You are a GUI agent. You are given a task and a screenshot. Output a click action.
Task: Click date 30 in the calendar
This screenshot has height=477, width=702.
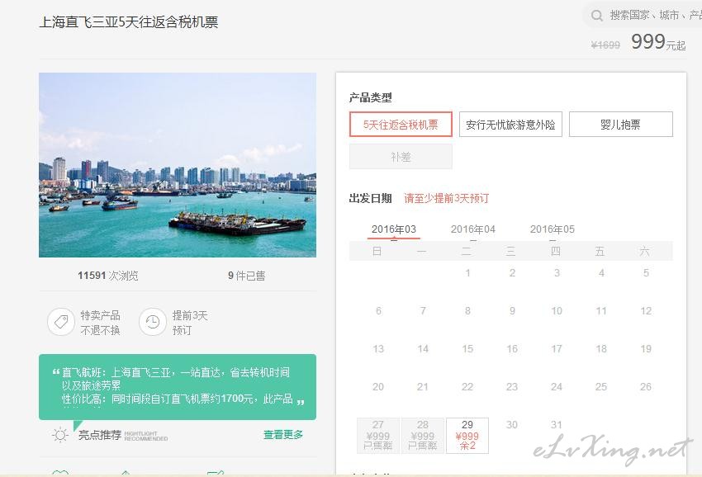[512, 425]
